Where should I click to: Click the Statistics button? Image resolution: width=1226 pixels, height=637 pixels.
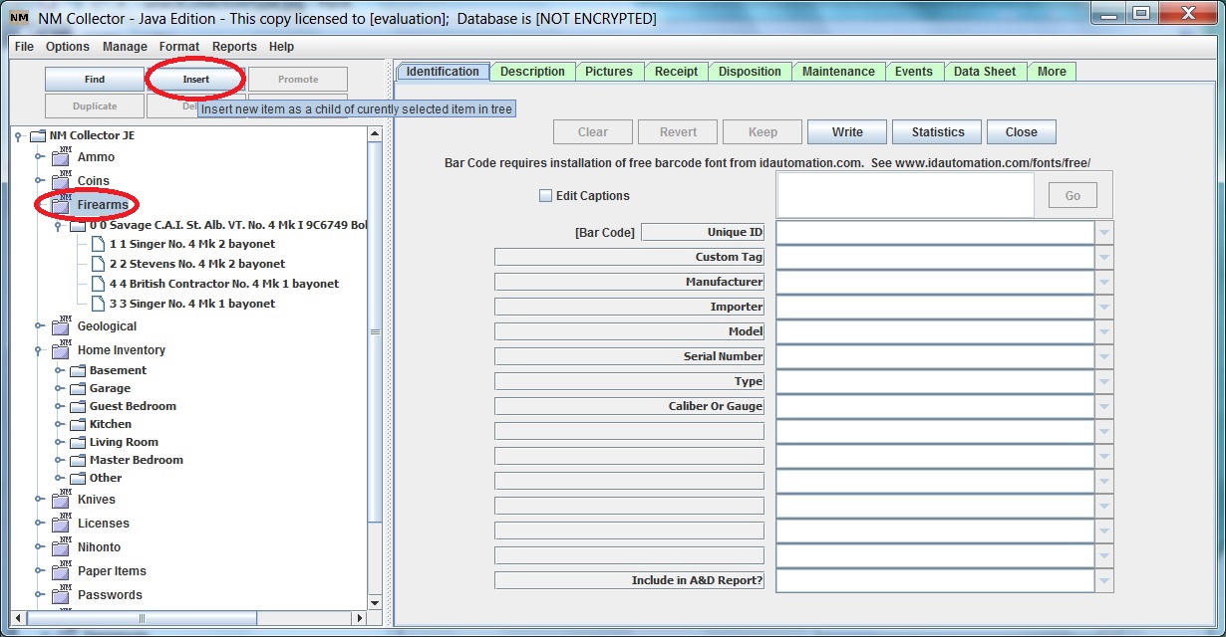click(x=937, y=132)
